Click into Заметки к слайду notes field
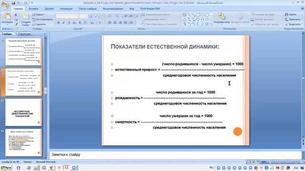Viewport: 305px width, 171px height. pyautogui.click(x=175, y=155)
